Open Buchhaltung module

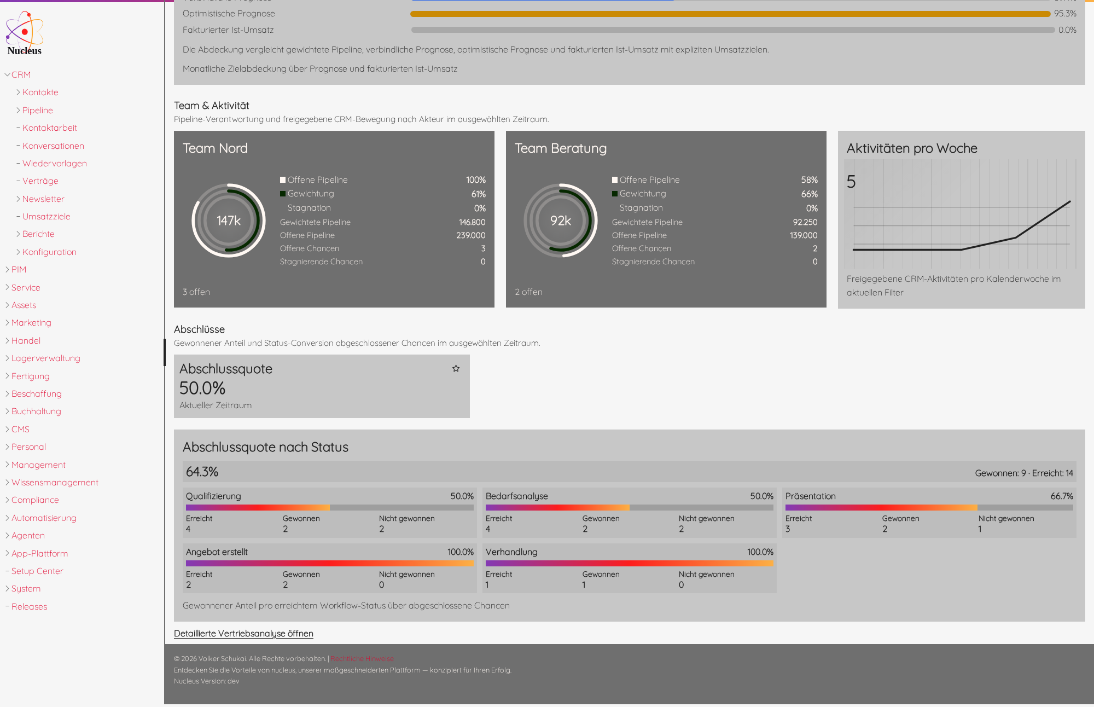click(x=36, y=411)
